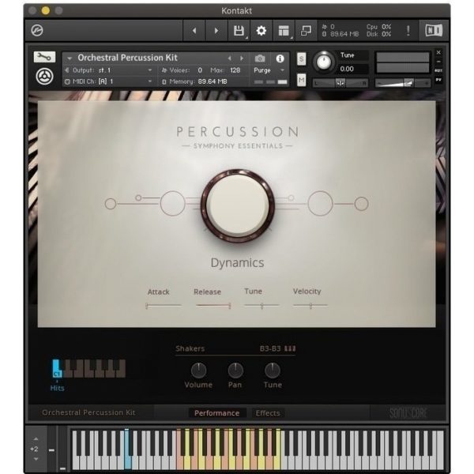Click the large left circle beside Dynamics knob
This screenshot has width=474, height=474.
coord(172,204)
